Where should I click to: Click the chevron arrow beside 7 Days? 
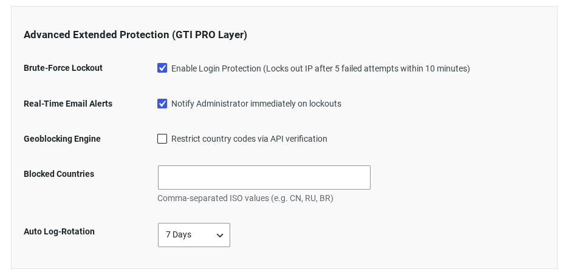pyautogui.click(x=219, y=235)
